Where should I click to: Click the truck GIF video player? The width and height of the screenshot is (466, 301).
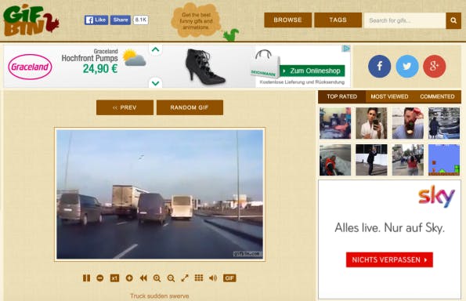click(160, 194)
